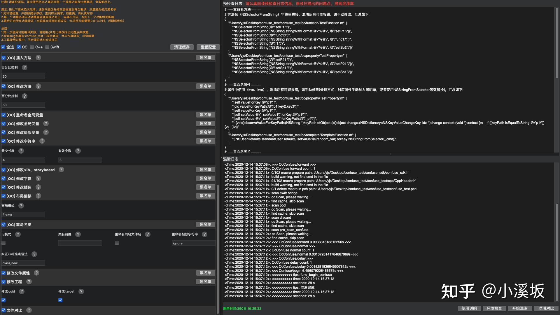Viewport: 560px width, 315px height.
Task: Click help icon next to 修改target
Action: tap(81, 292)
